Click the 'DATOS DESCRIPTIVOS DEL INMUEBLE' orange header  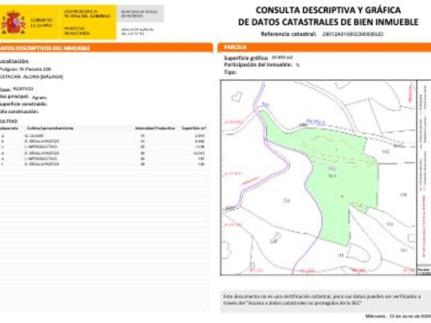coord(106,48)
